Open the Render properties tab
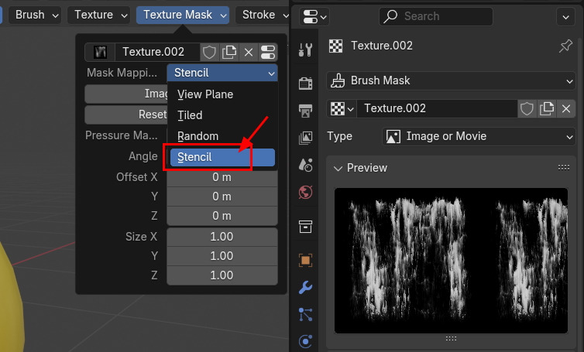Image resolution: width=584 pixels, height=352 pixels. coord(305,83)
